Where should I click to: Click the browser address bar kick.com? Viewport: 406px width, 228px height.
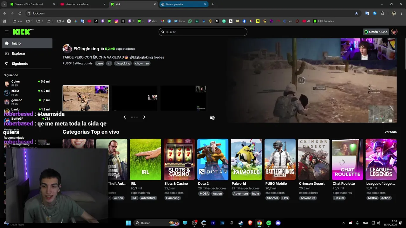(190, 13)
